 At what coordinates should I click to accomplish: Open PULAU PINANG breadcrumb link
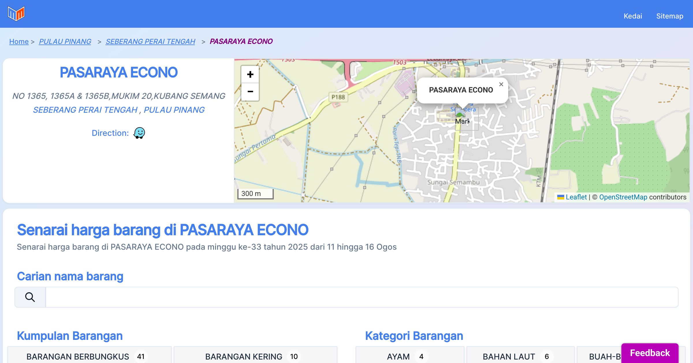(65, 42)
